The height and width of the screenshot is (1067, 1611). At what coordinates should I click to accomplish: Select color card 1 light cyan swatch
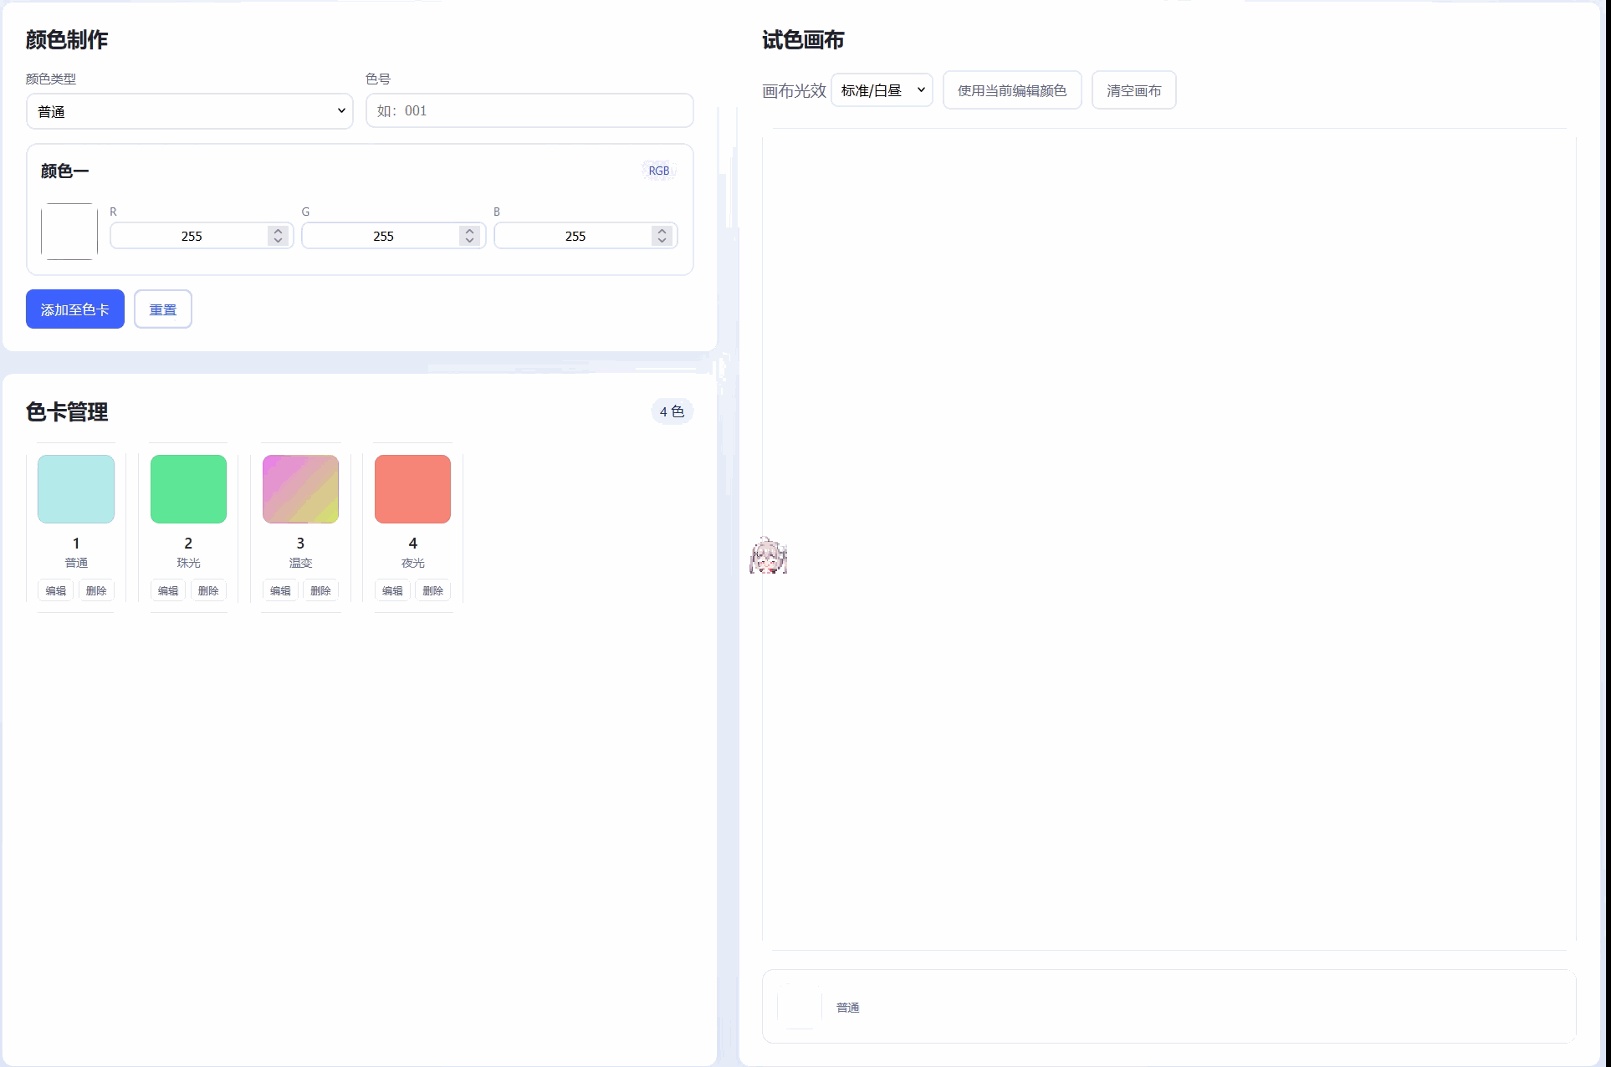(76, 489)
